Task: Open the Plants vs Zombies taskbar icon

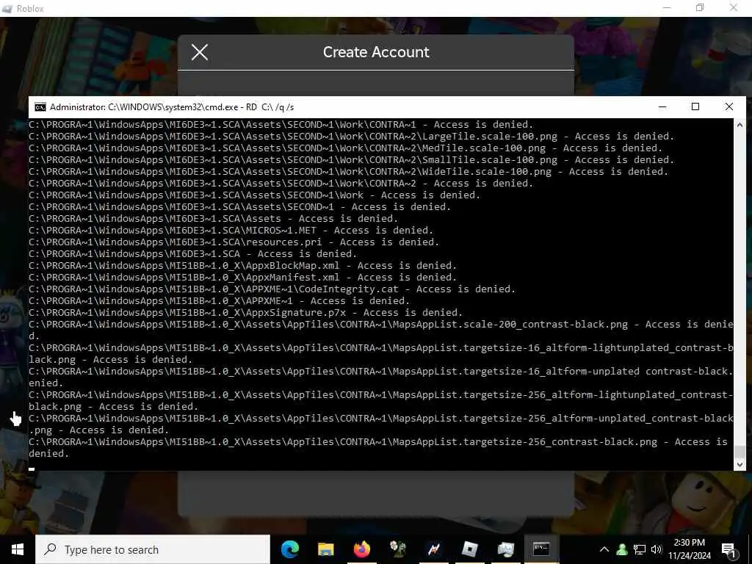Action: [x=397, y=549]
